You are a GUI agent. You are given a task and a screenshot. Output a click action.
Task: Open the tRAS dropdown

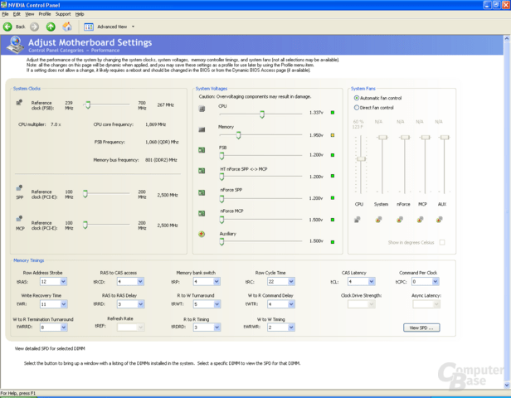pyautogui.click(x=64, y=281)
